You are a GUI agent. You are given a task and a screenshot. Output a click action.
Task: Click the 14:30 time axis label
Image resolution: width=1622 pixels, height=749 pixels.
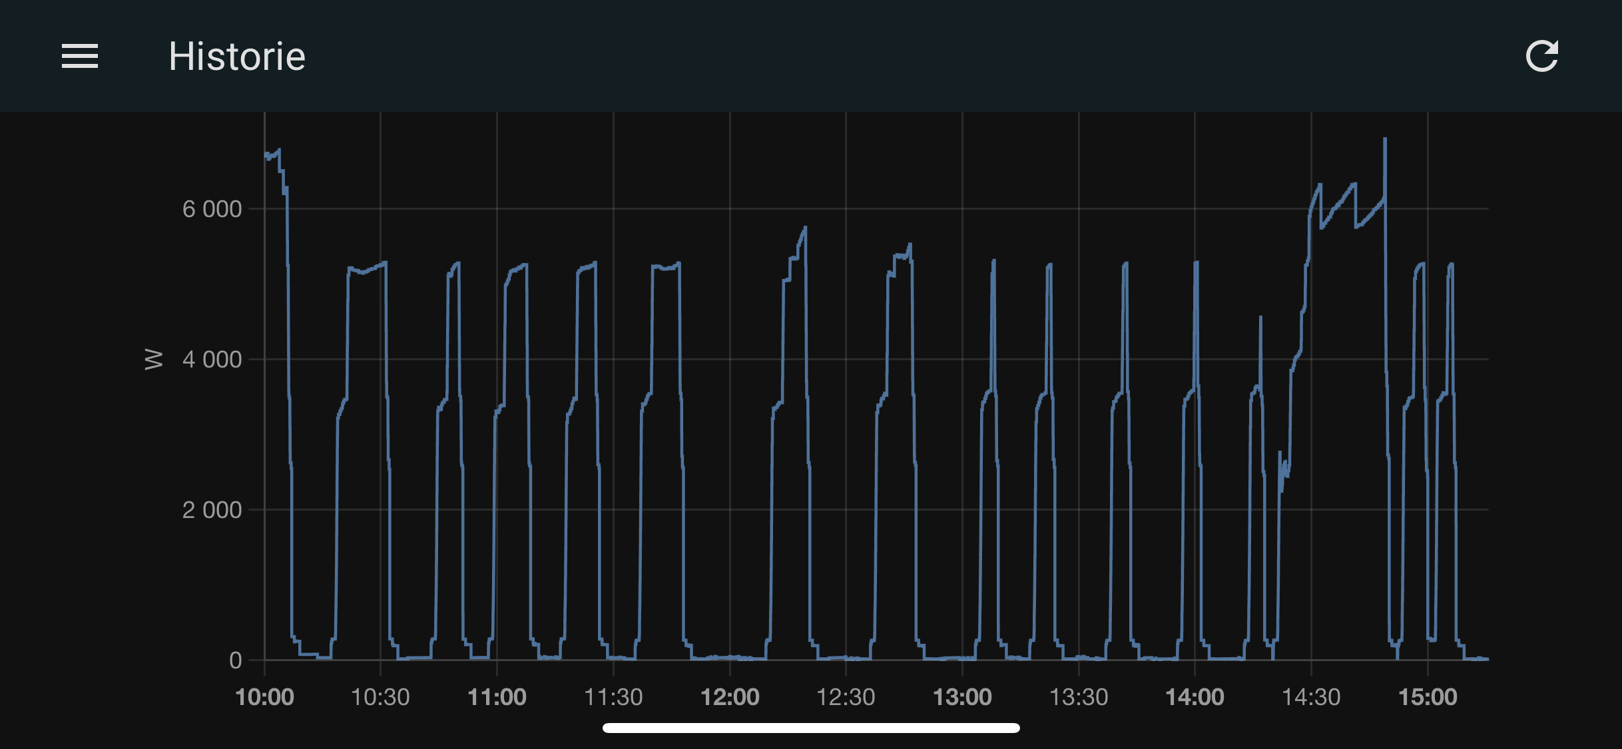point(1311,697)
